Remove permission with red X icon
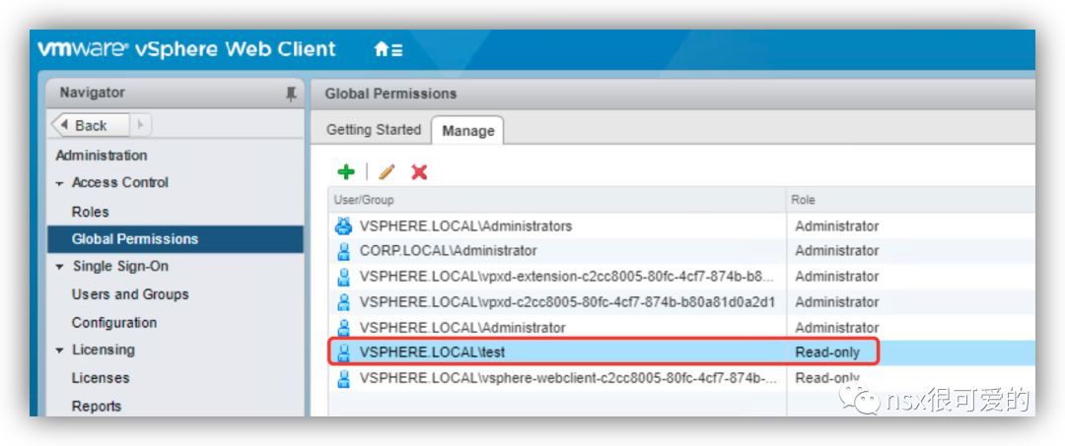This screenshot has height=446, width=1065. coord(419,172)
